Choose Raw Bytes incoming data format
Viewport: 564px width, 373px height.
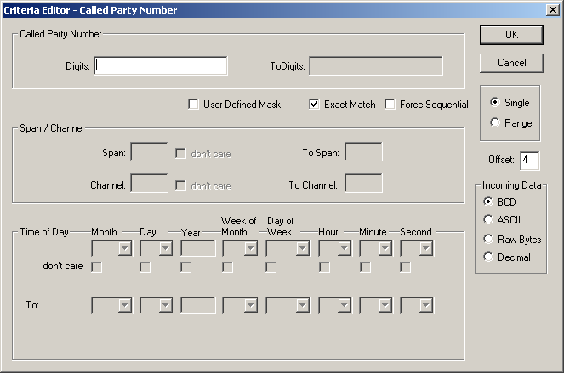(488, 240)
